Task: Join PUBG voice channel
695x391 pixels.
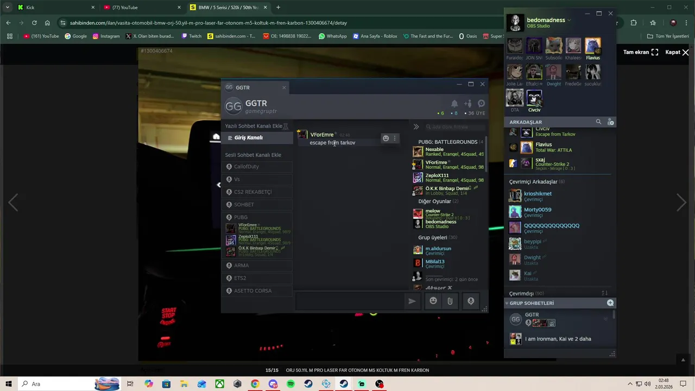Action: (x=258, y=217)
